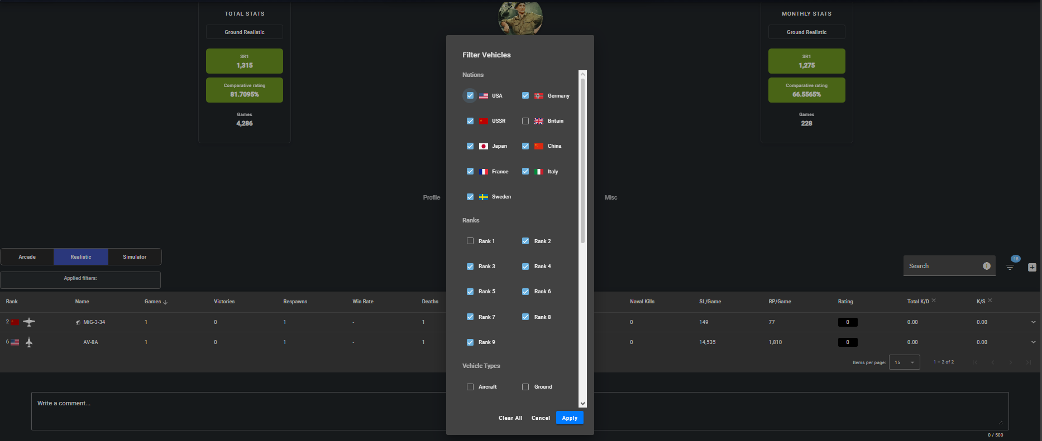
Task: Open the vehicle filter list icon
Action: (x=1010, y=267)
